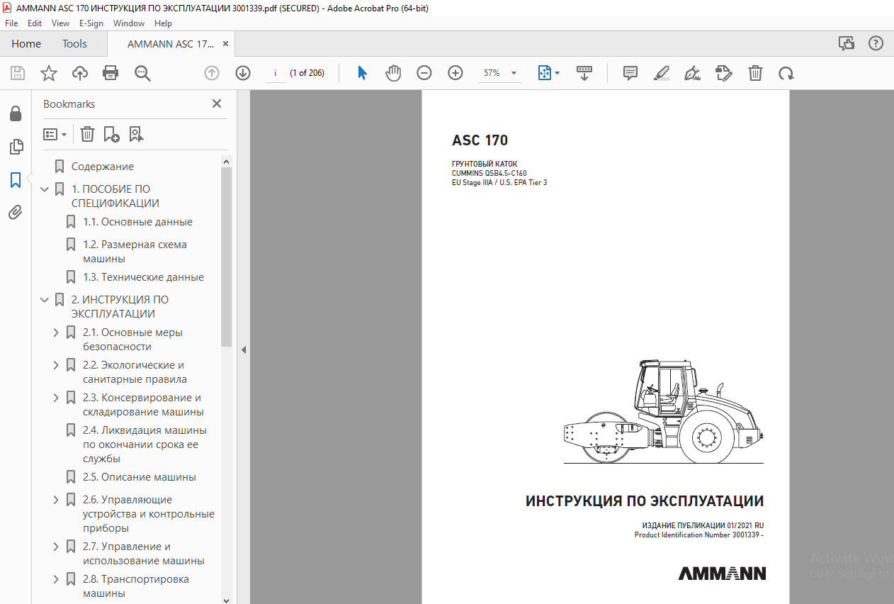Viewport: 894px width, 604px height.
Task: Close the Bookmarks panel
Action: tap(217, 104)
